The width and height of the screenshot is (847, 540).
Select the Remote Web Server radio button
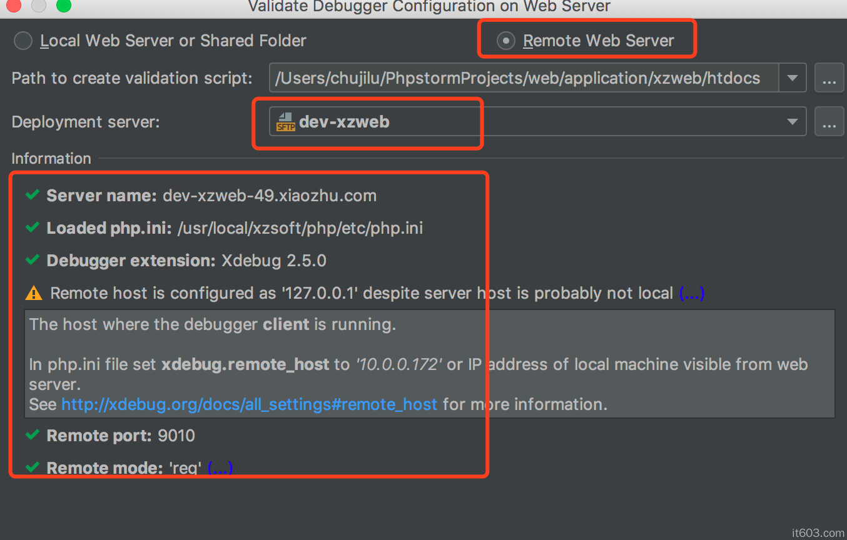(x=505, y=41)
